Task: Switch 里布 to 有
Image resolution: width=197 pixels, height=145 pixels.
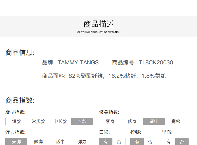Action: click(x=169, y=142)
